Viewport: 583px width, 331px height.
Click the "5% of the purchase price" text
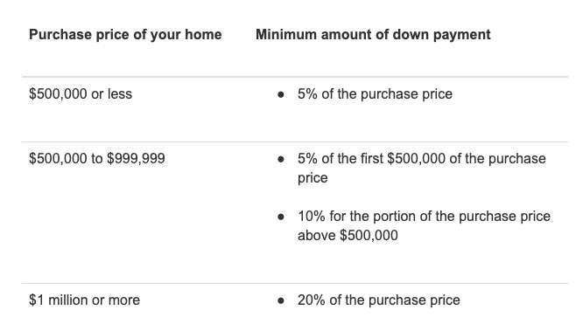[375, 93]
